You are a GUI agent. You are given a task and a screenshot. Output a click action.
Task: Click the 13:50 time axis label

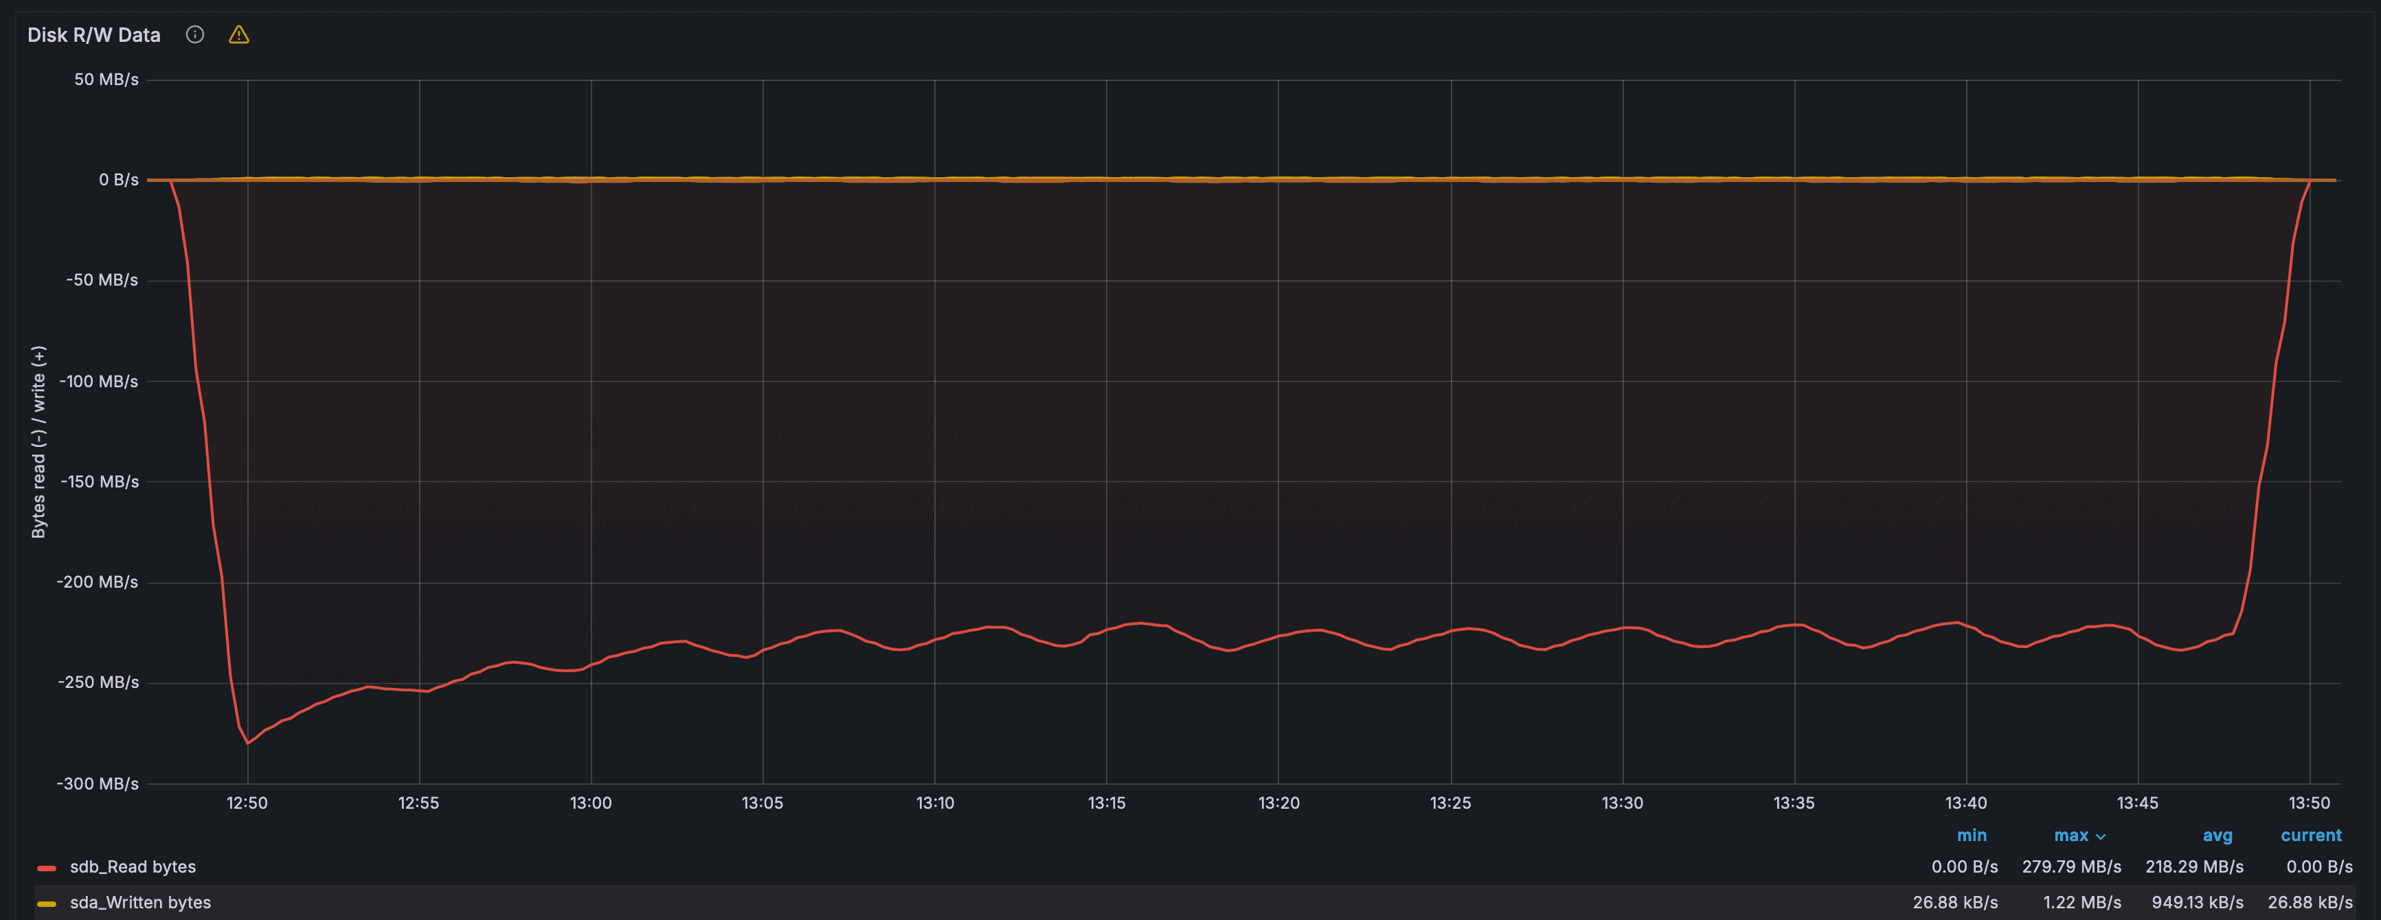pyautogui.click(x=2309, y=803)
